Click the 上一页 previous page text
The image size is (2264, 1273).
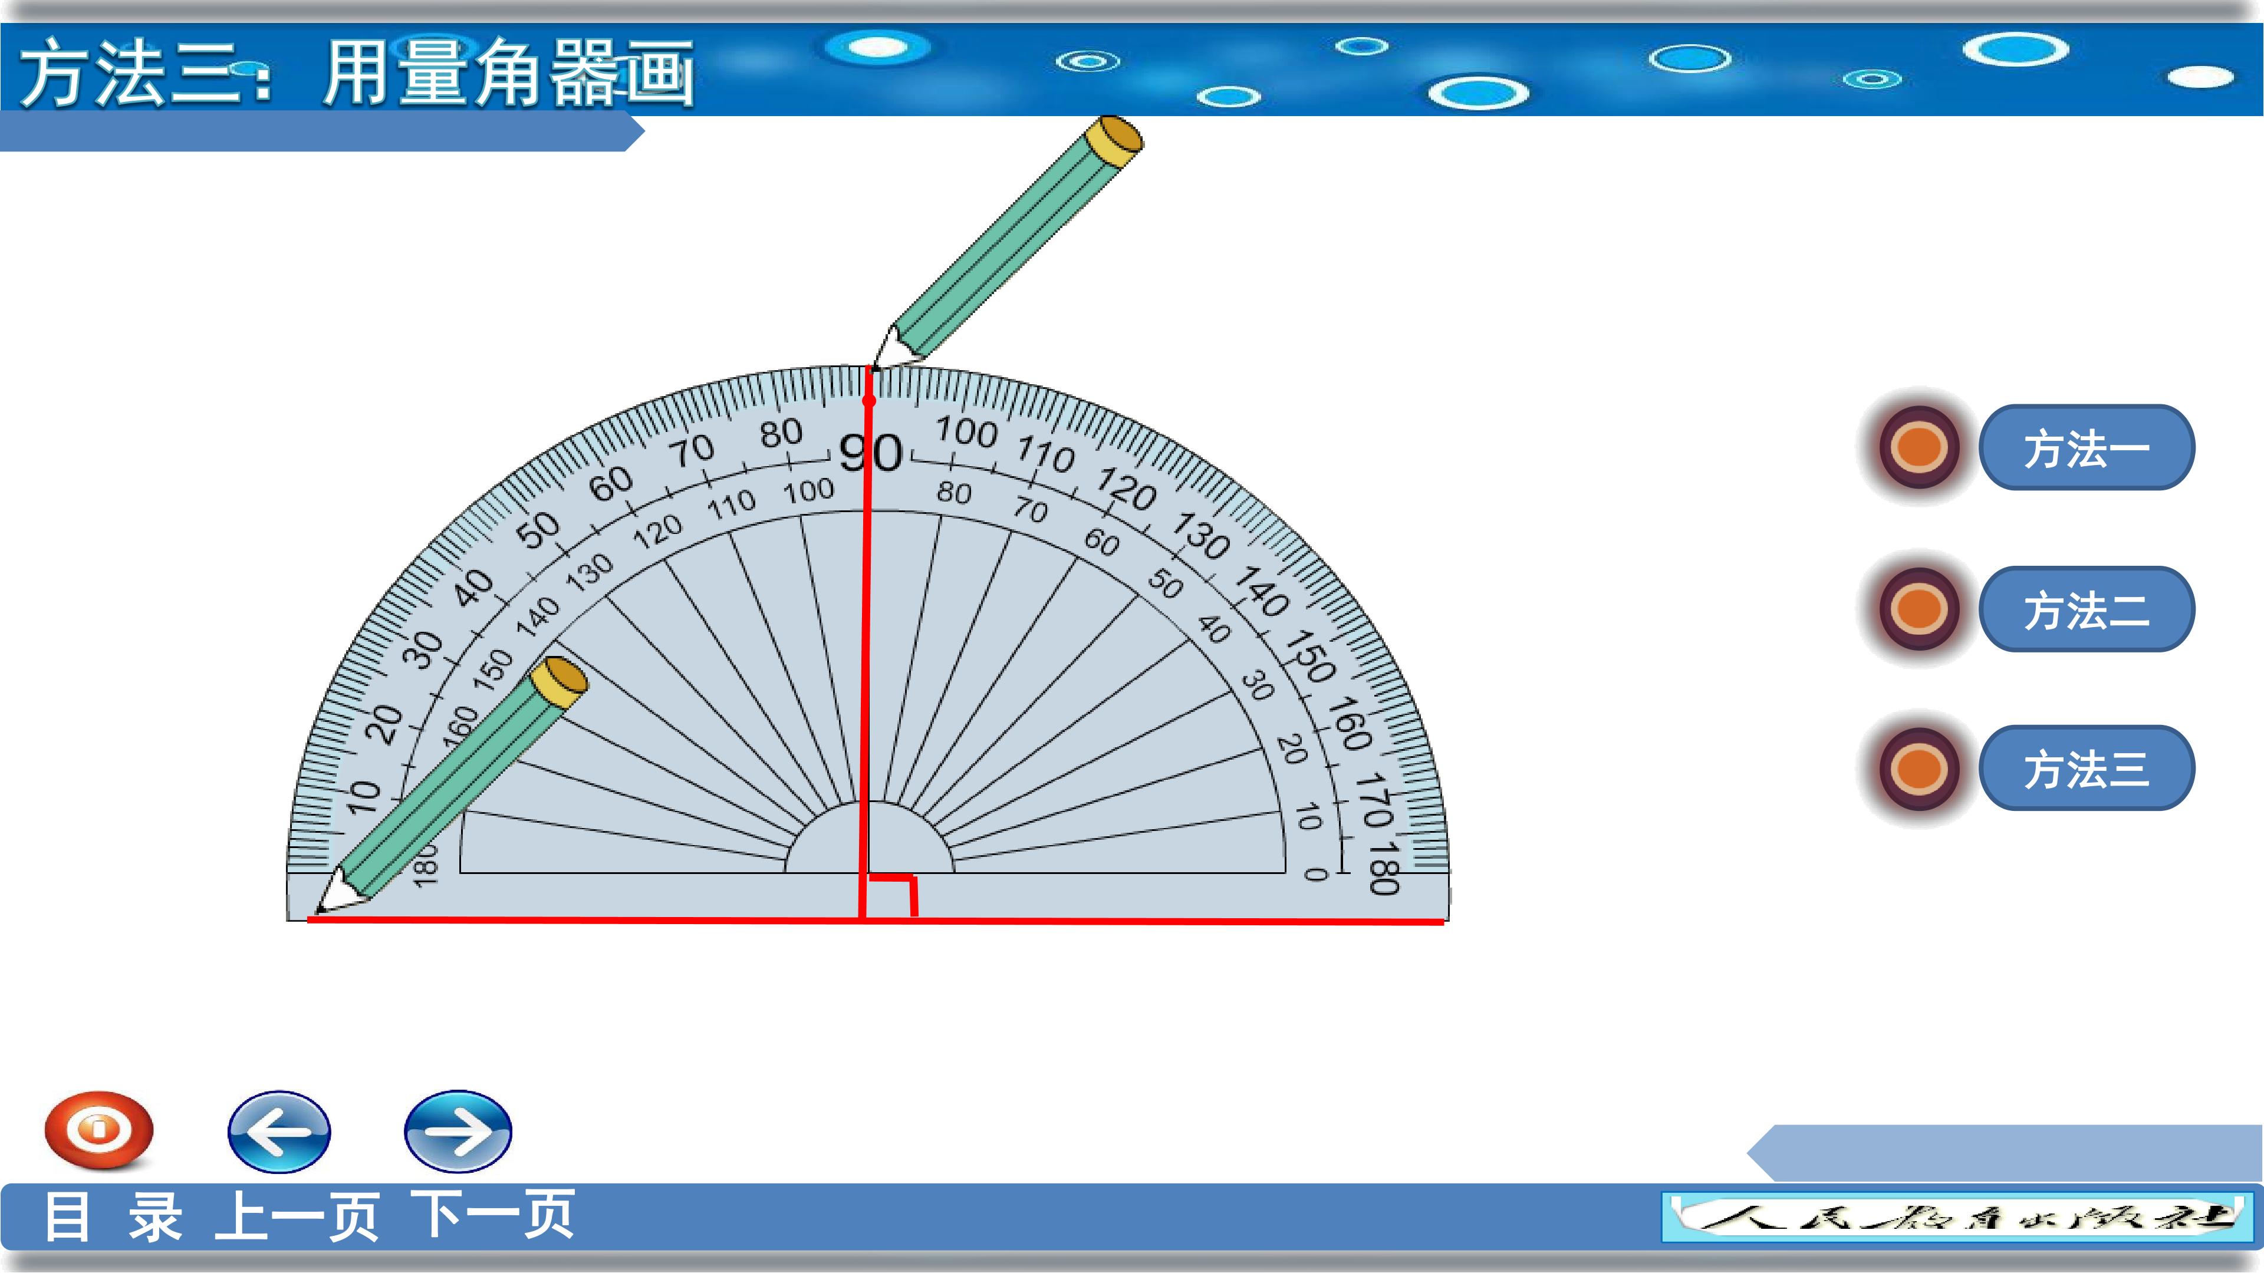click(x=296, y=1217)
